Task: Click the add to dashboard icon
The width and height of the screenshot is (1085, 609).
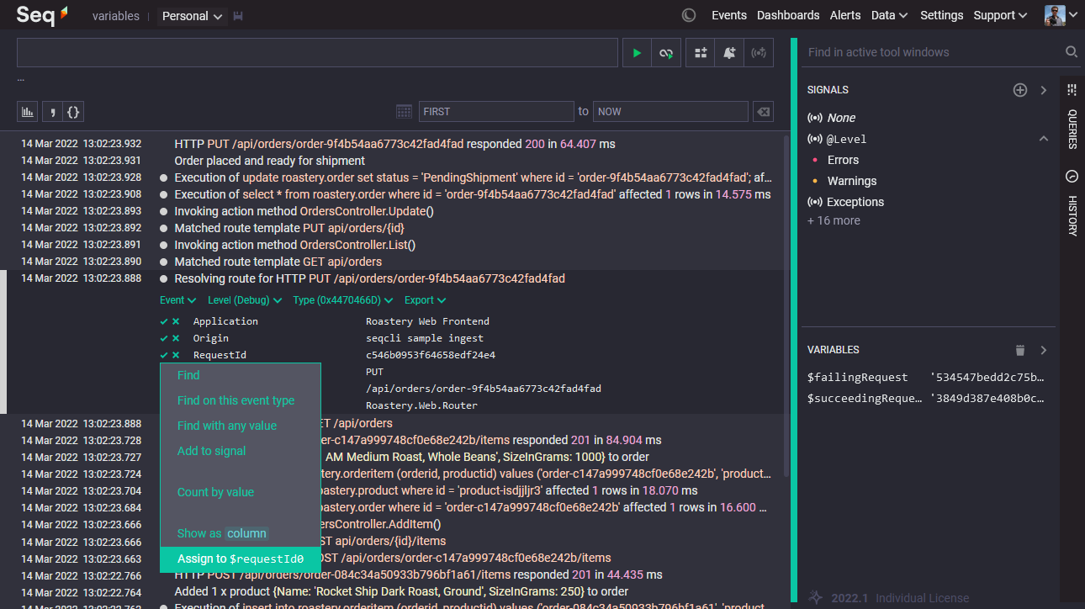Action: point(701,53)
